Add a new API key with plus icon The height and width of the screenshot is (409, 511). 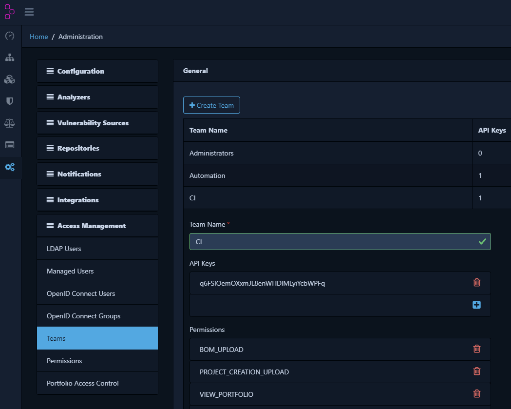(476, 305)
